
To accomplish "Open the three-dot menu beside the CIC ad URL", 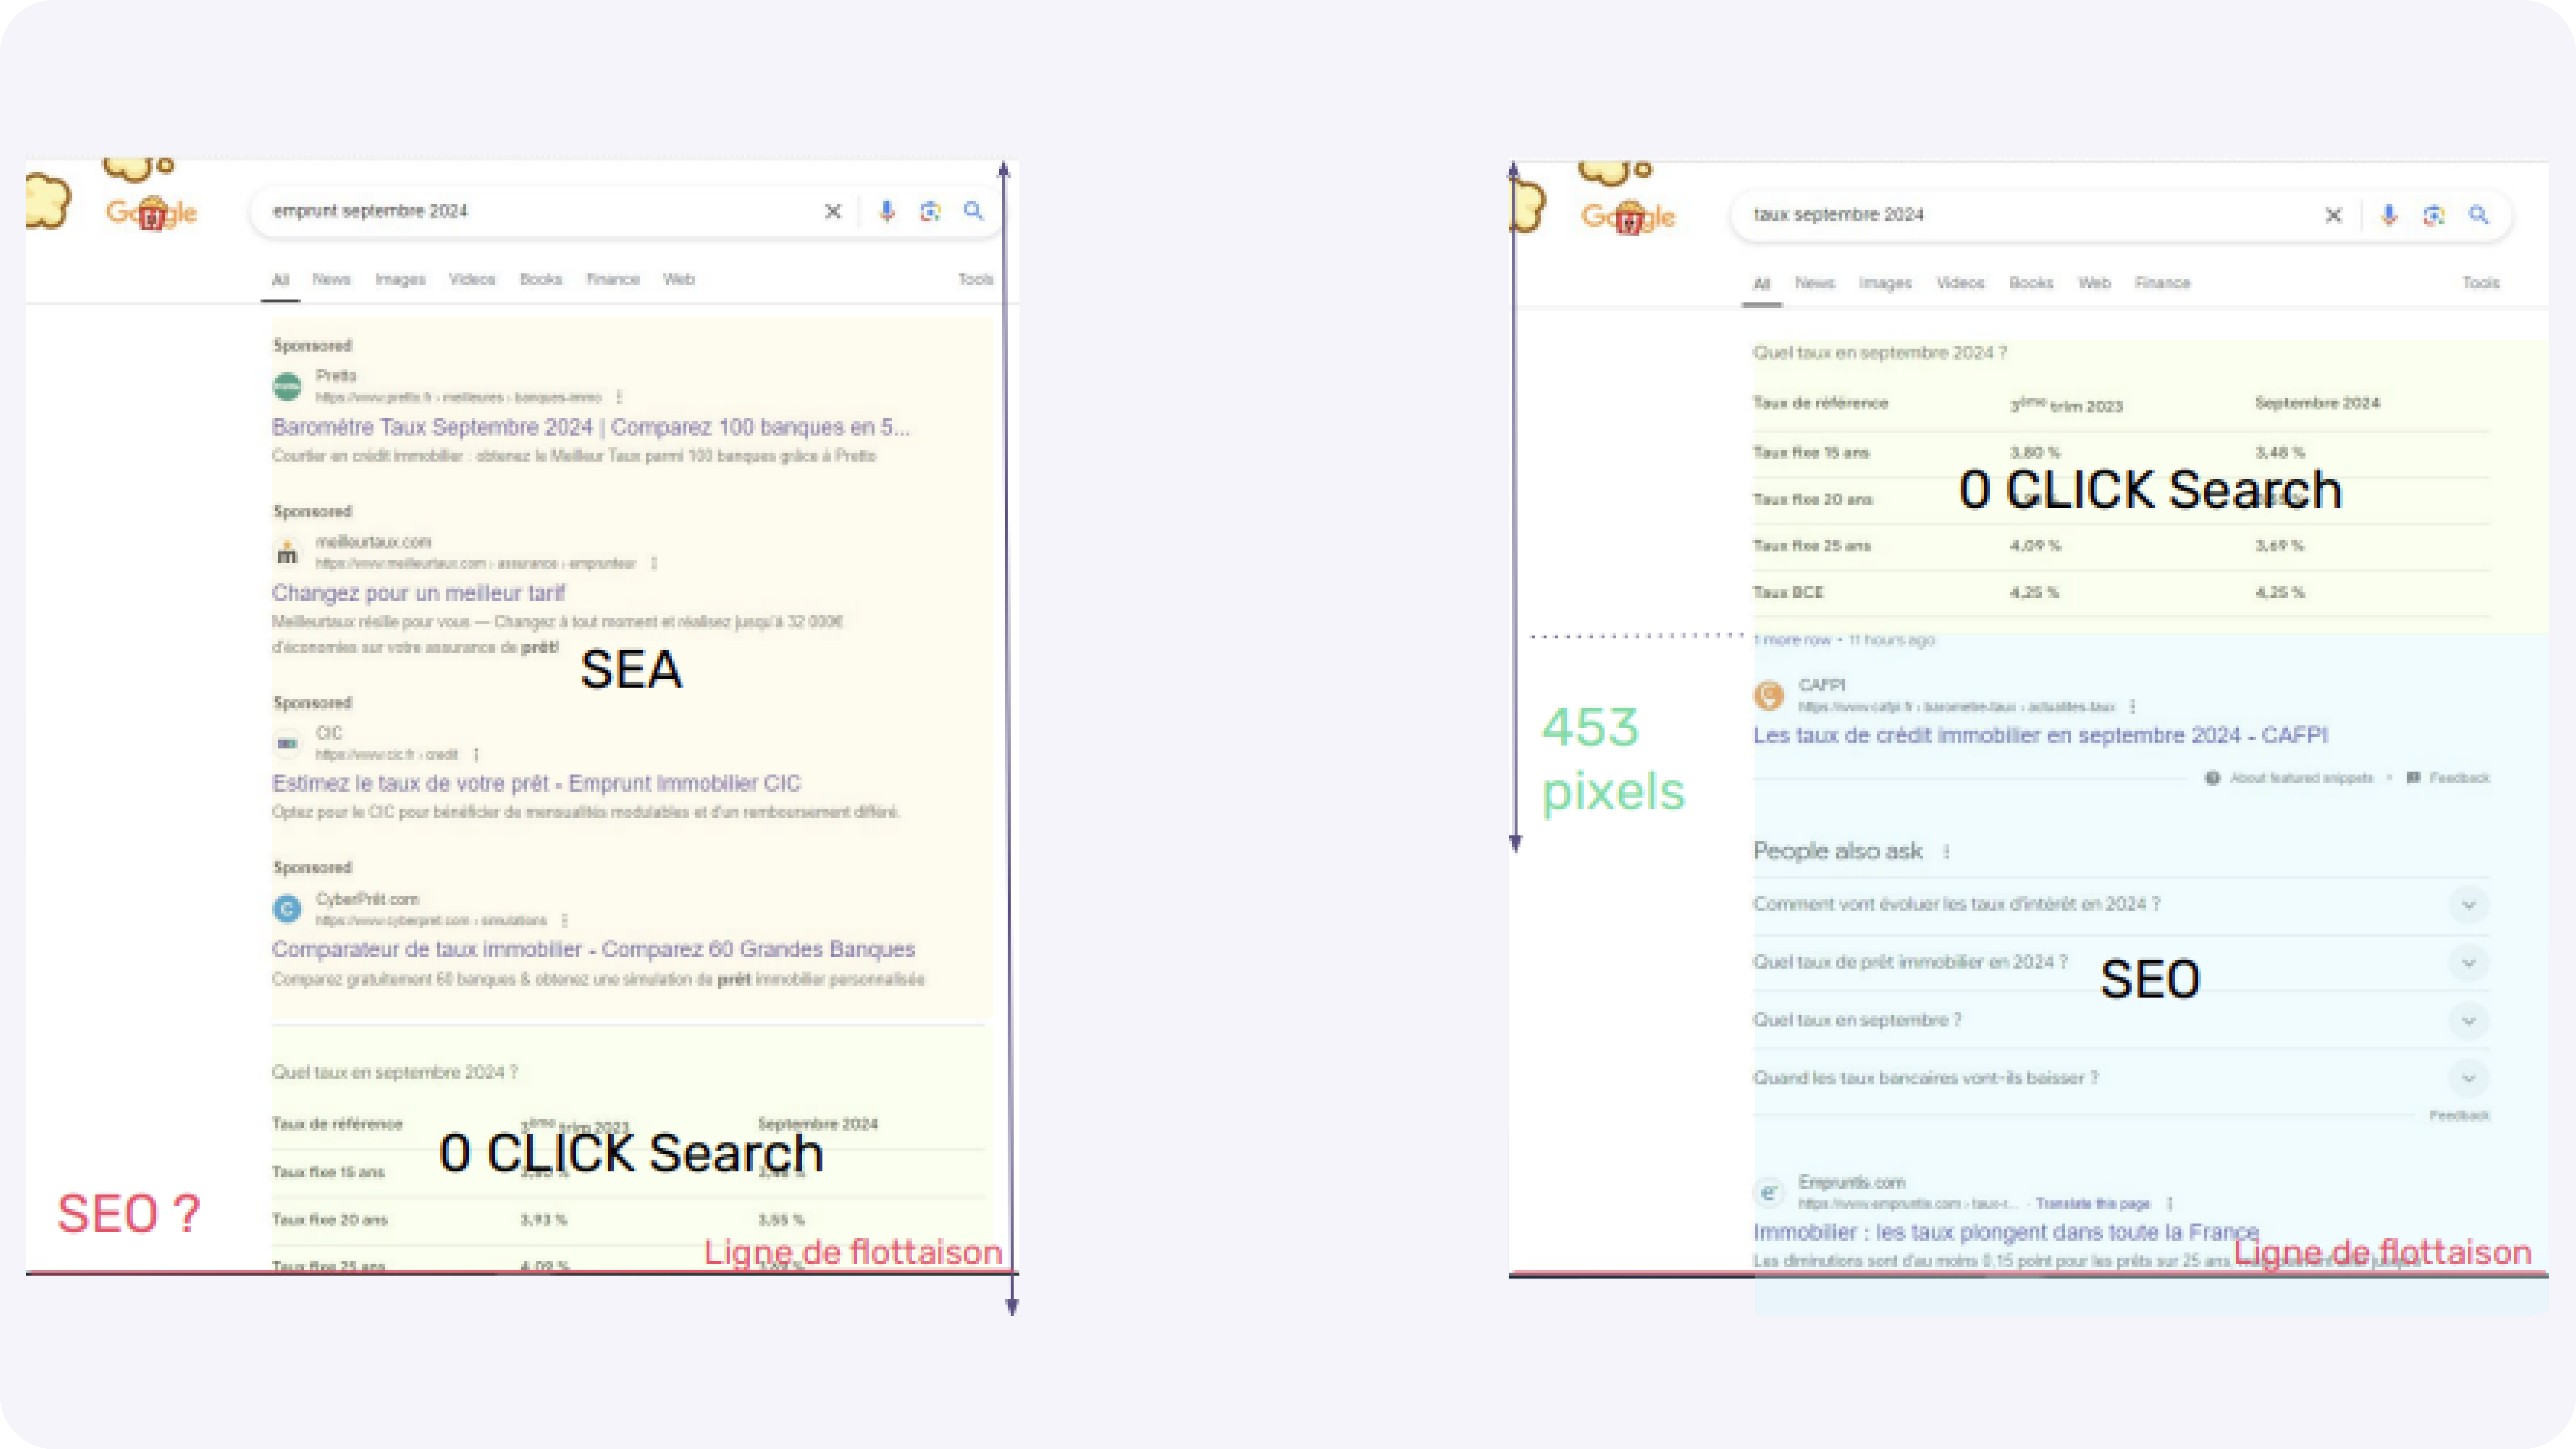I will [476, 755].
